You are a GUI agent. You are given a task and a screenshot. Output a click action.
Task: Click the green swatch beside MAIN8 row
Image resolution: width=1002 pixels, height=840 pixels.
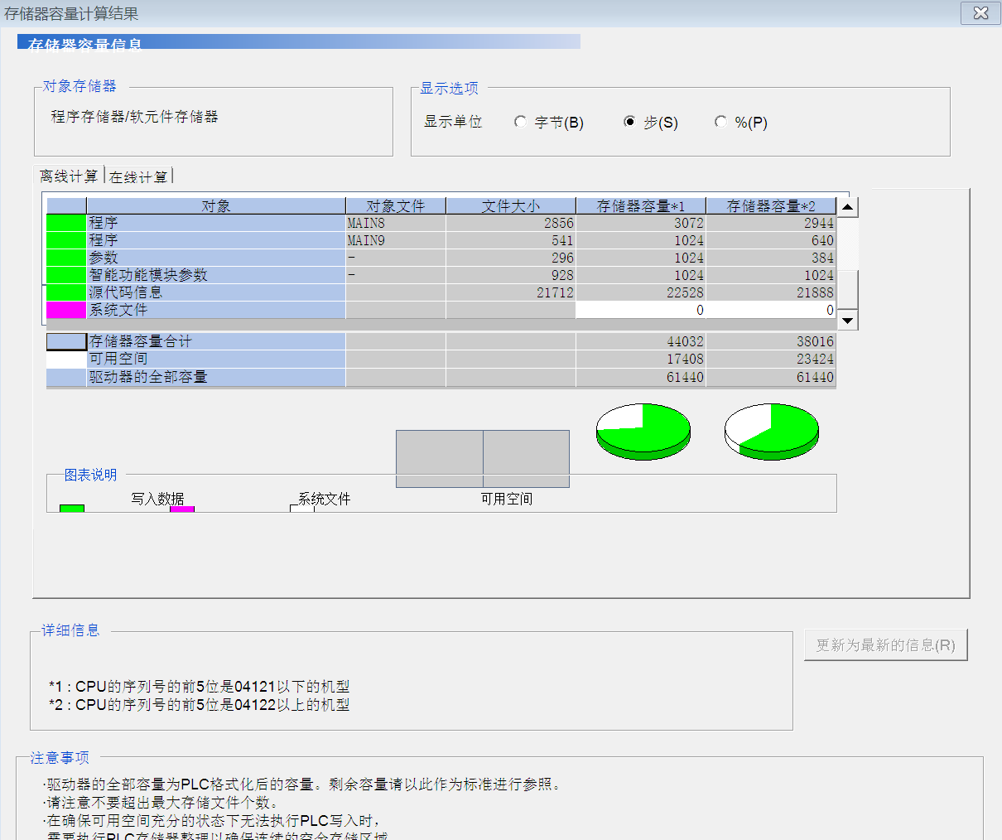(x=66, y=223)
